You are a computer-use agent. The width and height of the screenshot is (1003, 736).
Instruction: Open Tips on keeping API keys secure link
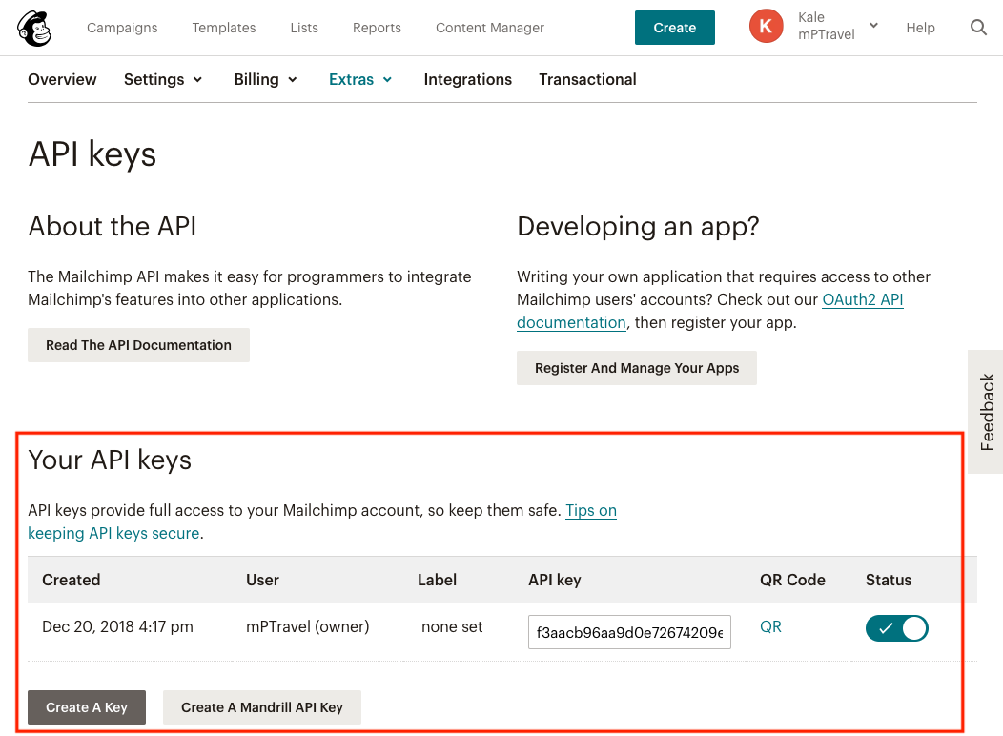pos(591,510)
